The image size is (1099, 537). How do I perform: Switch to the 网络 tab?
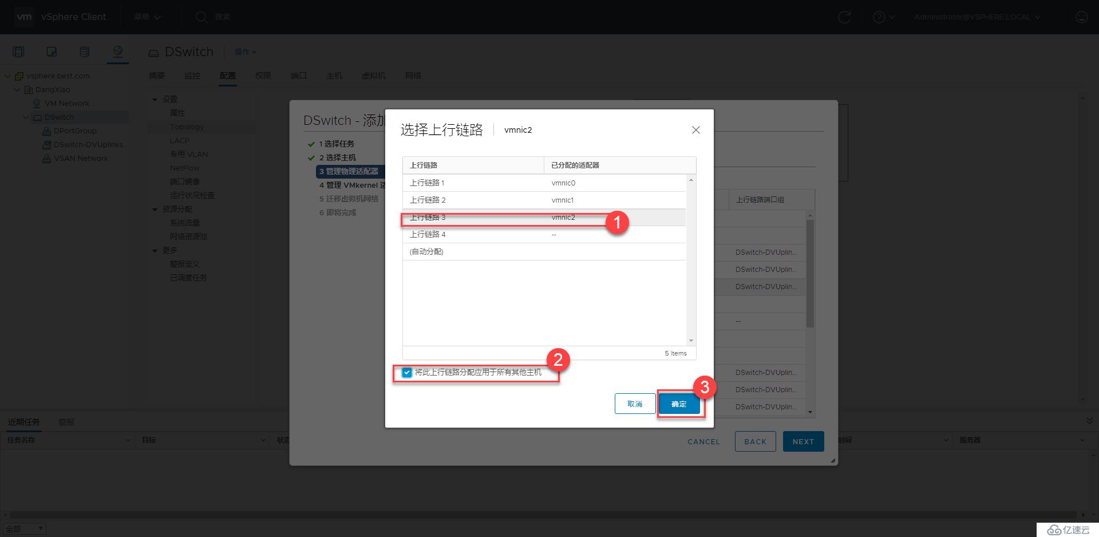click(413, 76)
